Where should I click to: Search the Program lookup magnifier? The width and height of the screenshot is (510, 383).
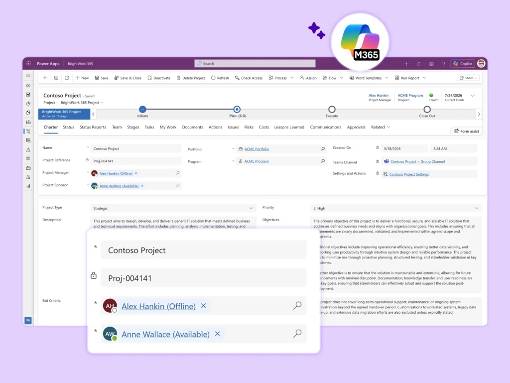(x=323, y=161)
